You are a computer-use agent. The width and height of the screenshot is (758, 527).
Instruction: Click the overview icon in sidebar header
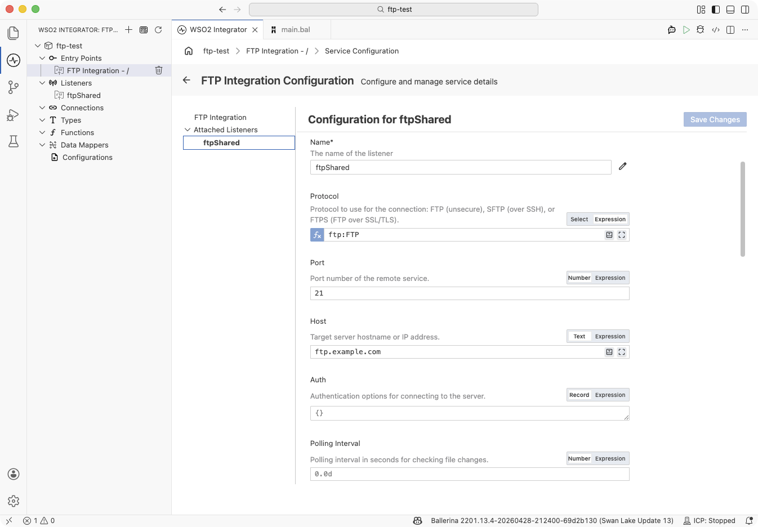144,30
